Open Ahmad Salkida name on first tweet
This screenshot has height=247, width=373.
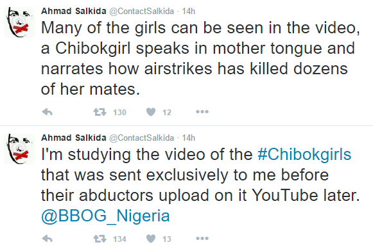[74, 11]
